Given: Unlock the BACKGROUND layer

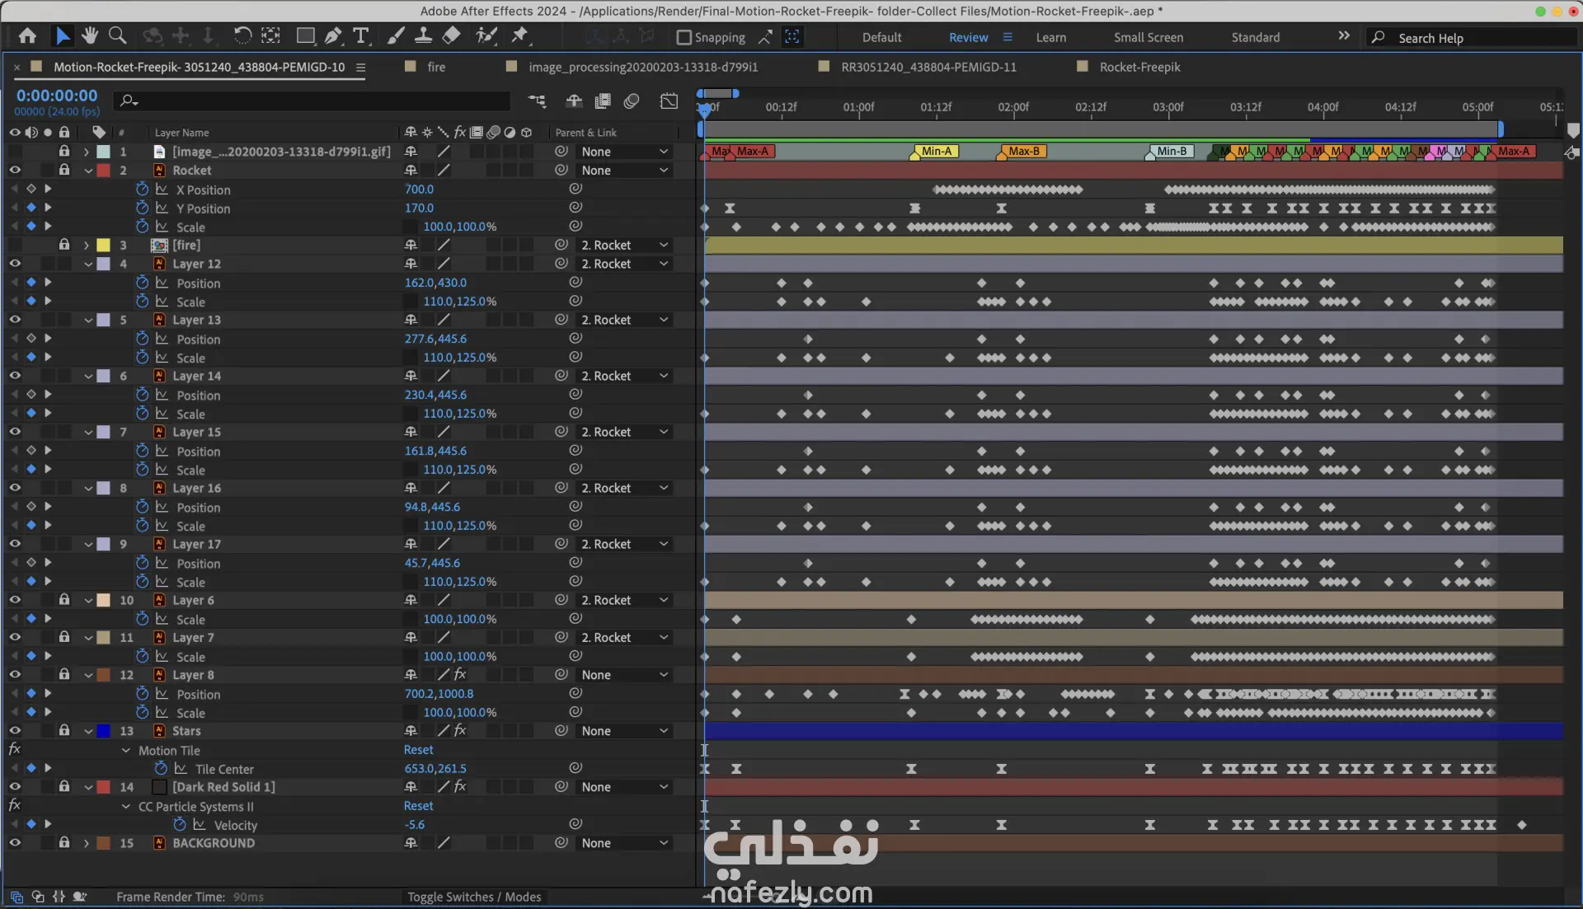Looking at the screenshot, I should tap(63, 843).
